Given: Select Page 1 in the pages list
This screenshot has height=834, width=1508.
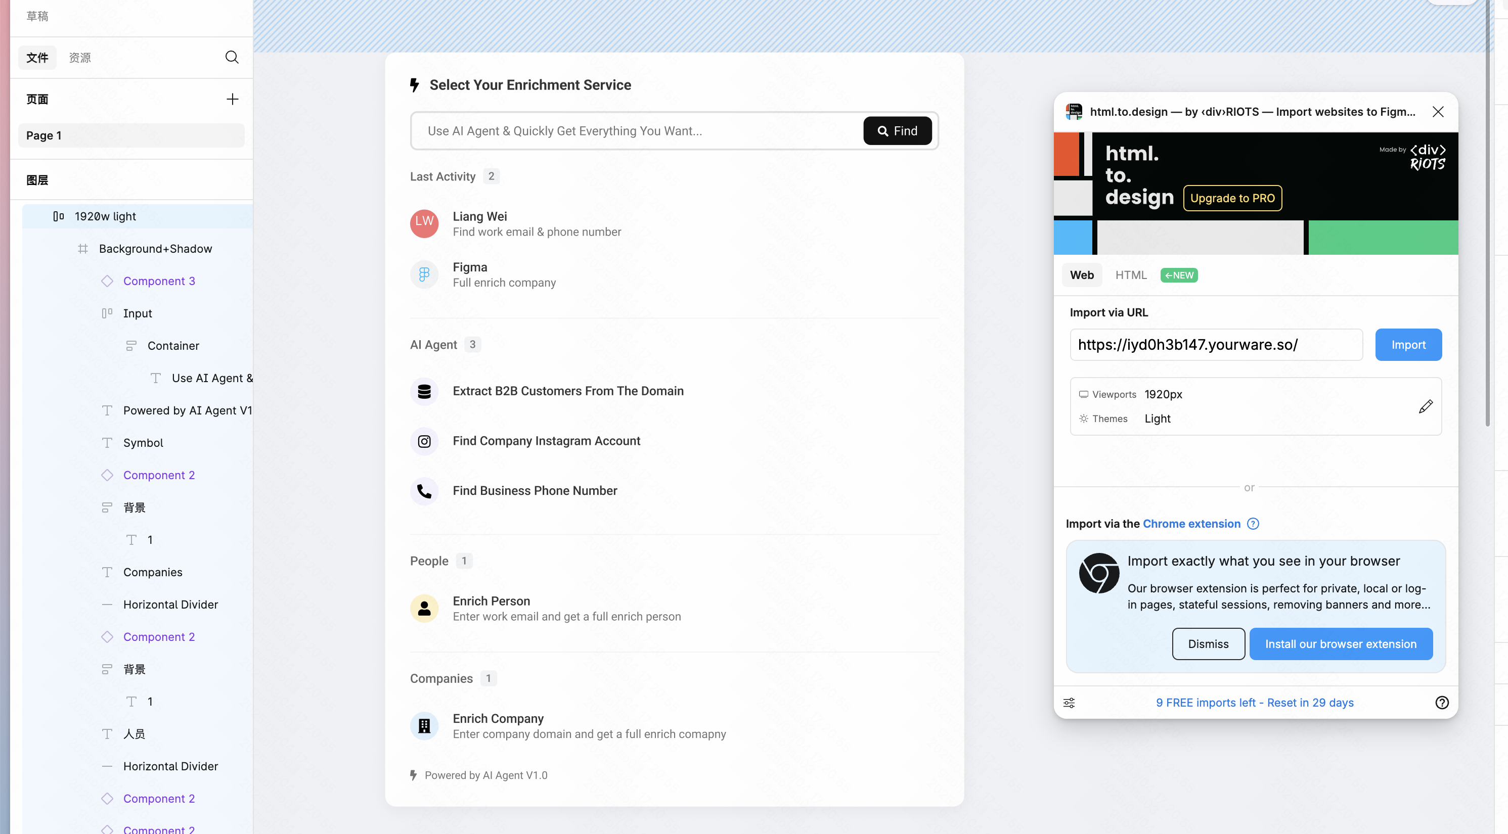Looking at the screenshot, I should coord(131,136).
